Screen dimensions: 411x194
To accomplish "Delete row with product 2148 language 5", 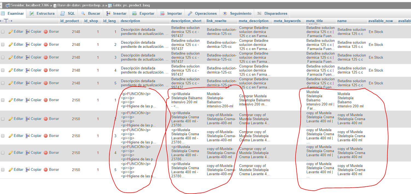I will pyautogui.click(x=51, y=83).
